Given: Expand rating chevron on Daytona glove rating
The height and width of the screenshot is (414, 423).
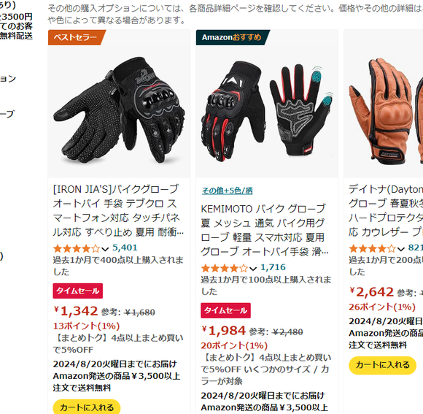Looking at the screenshot, I should click(401, 249).
